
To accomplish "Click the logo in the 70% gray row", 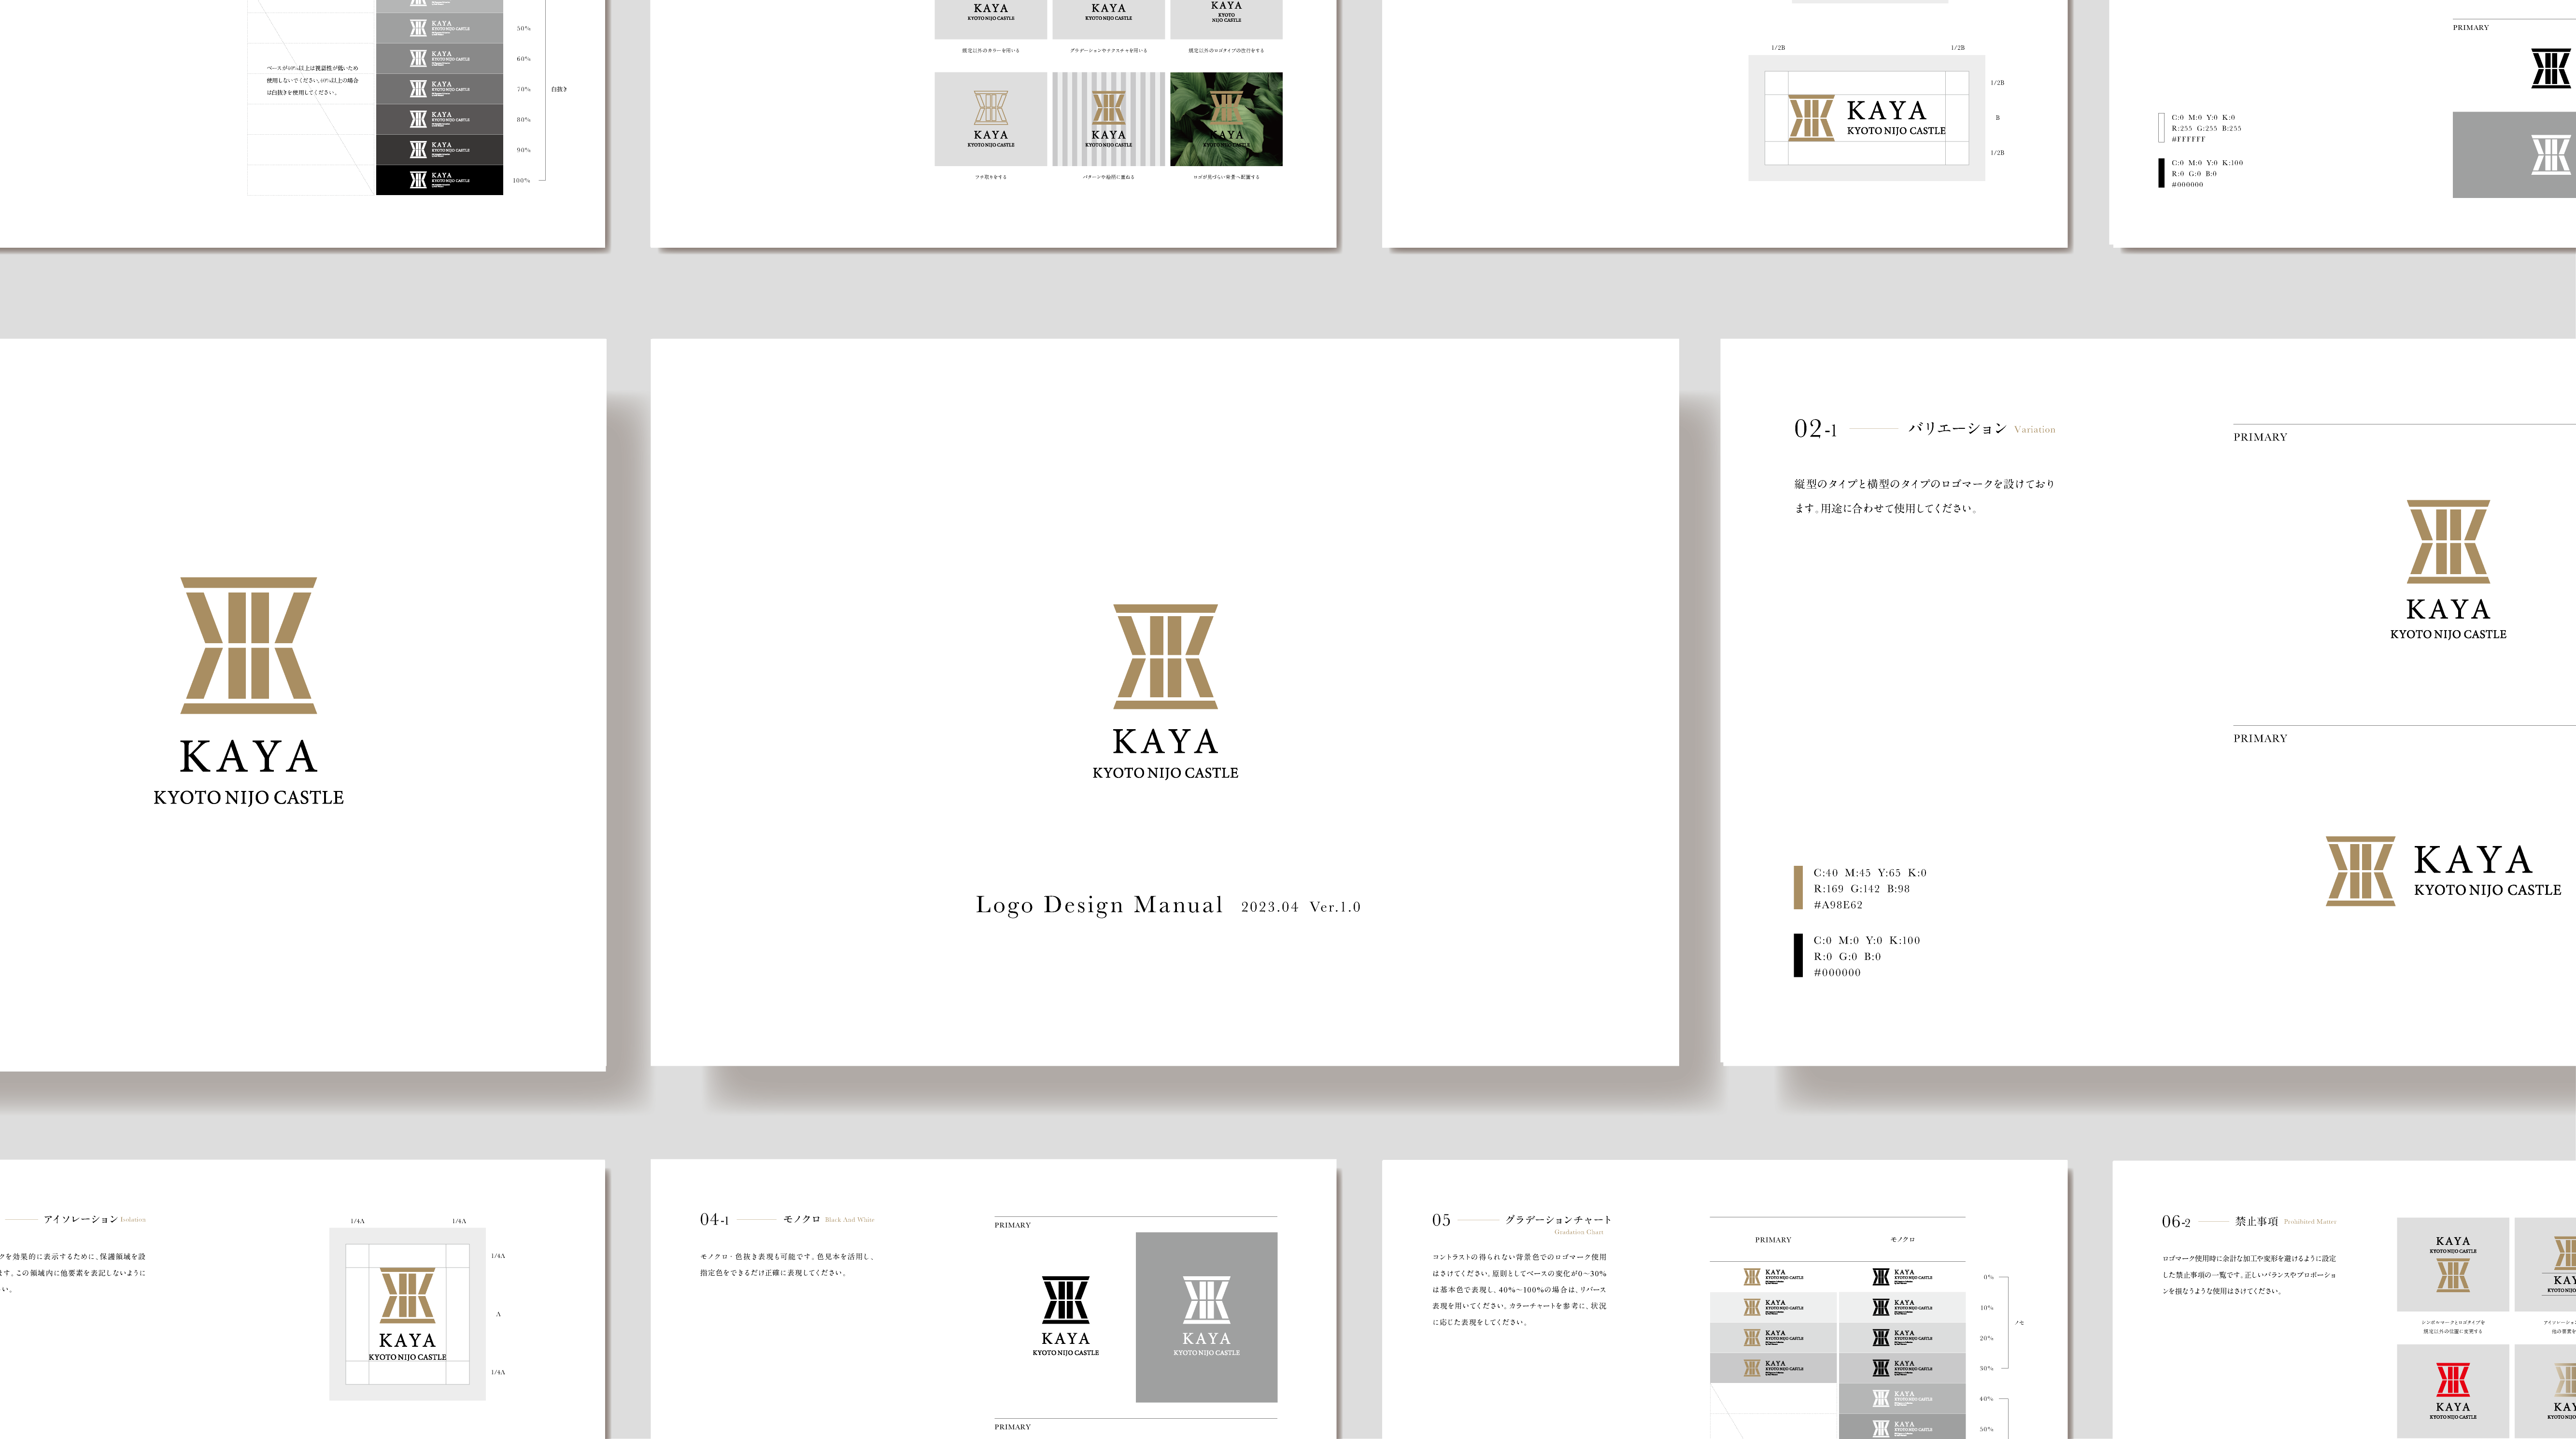I will point(439,89).
